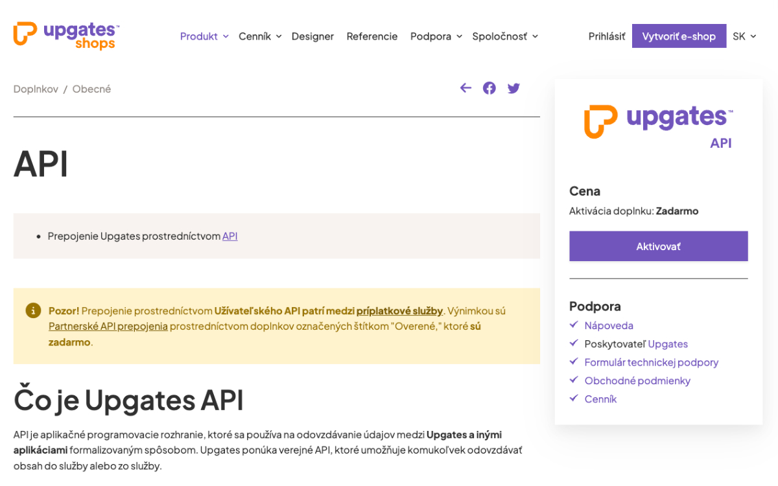Open the Podpora dropdown in navigation
Image resolution: width=778 pixels, height=486 pixels.
(x=436, y=36)
